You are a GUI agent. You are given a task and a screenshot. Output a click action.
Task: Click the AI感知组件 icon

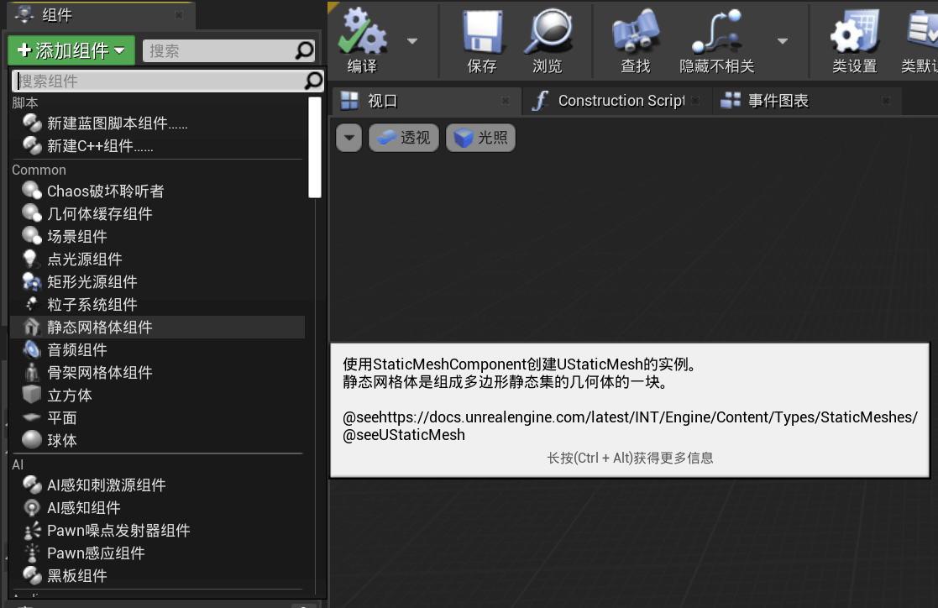tap(31, 507)
